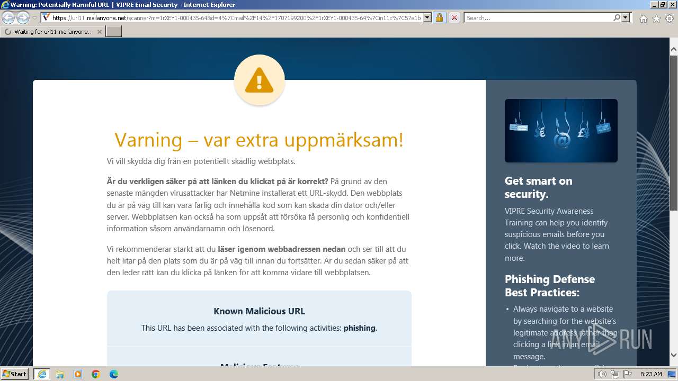Click the Internet Explorer taskbar icon
Image resolution: width=678 pixels, height=381 pixels.
tap(42, 374)
